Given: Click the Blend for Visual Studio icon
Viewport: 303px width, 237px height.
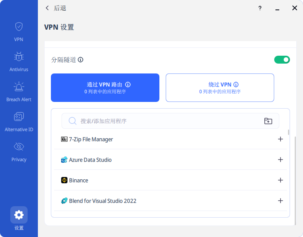Looking at the screenshot, I should (x=64, y=201).
